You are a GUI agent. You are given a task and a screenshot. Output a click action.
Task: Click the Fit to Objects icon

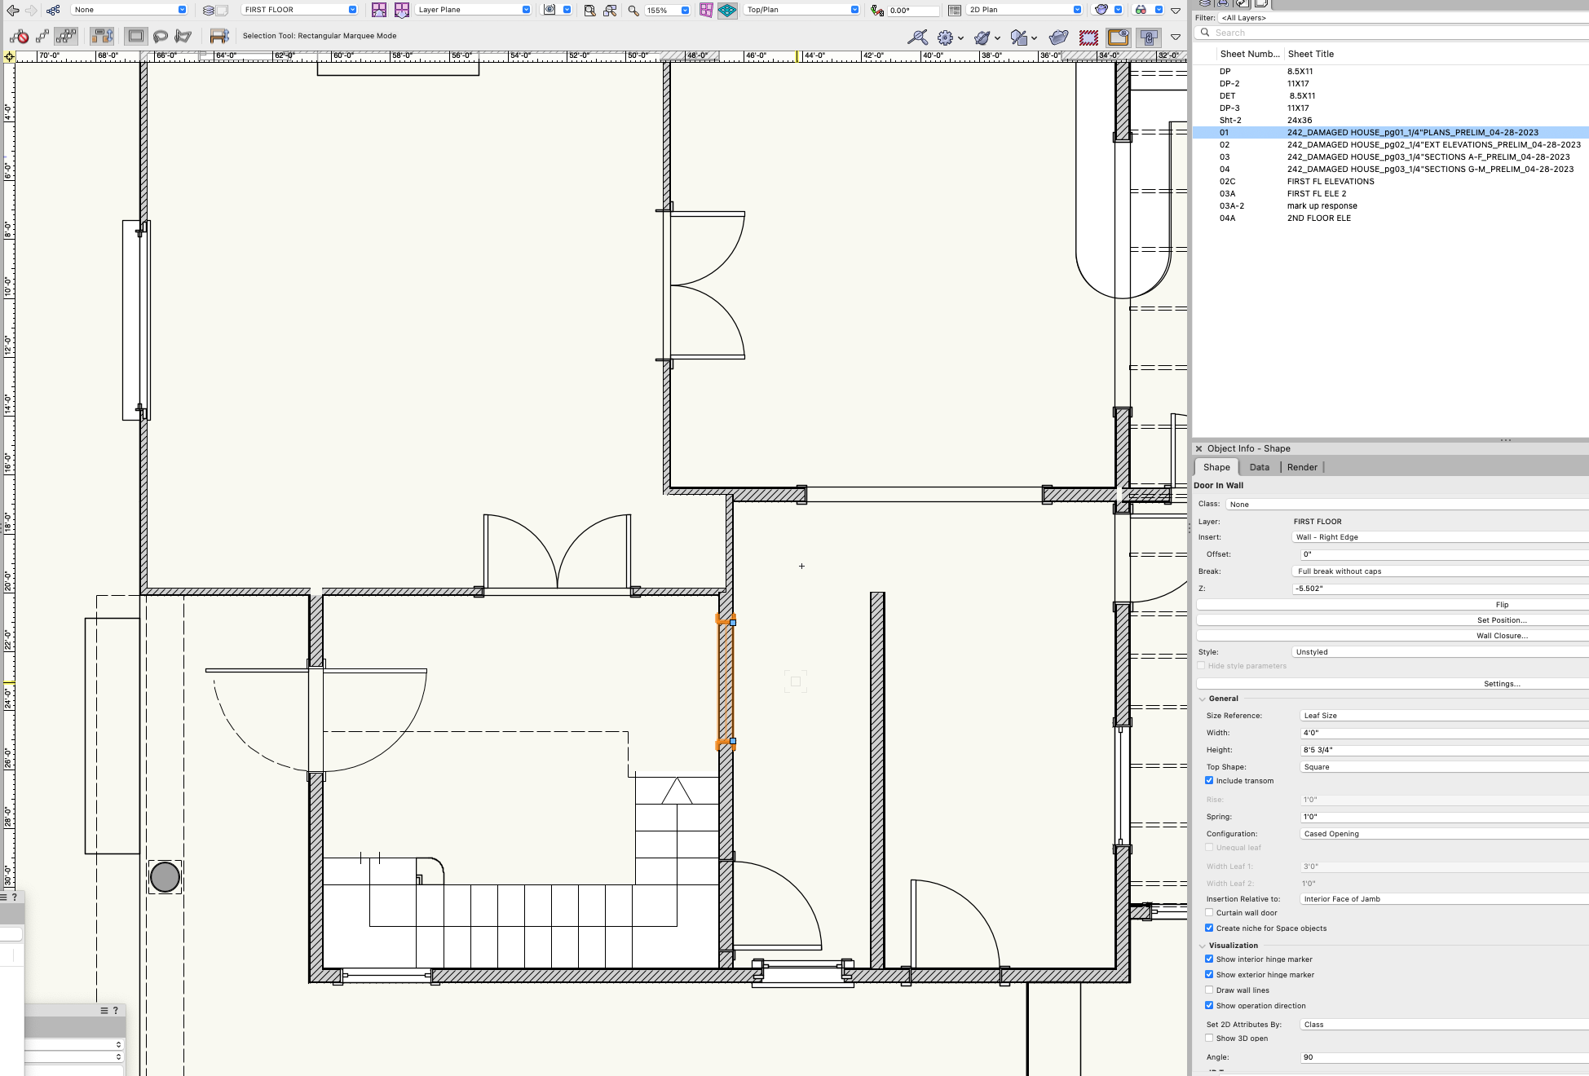click(x=610, y=11)
